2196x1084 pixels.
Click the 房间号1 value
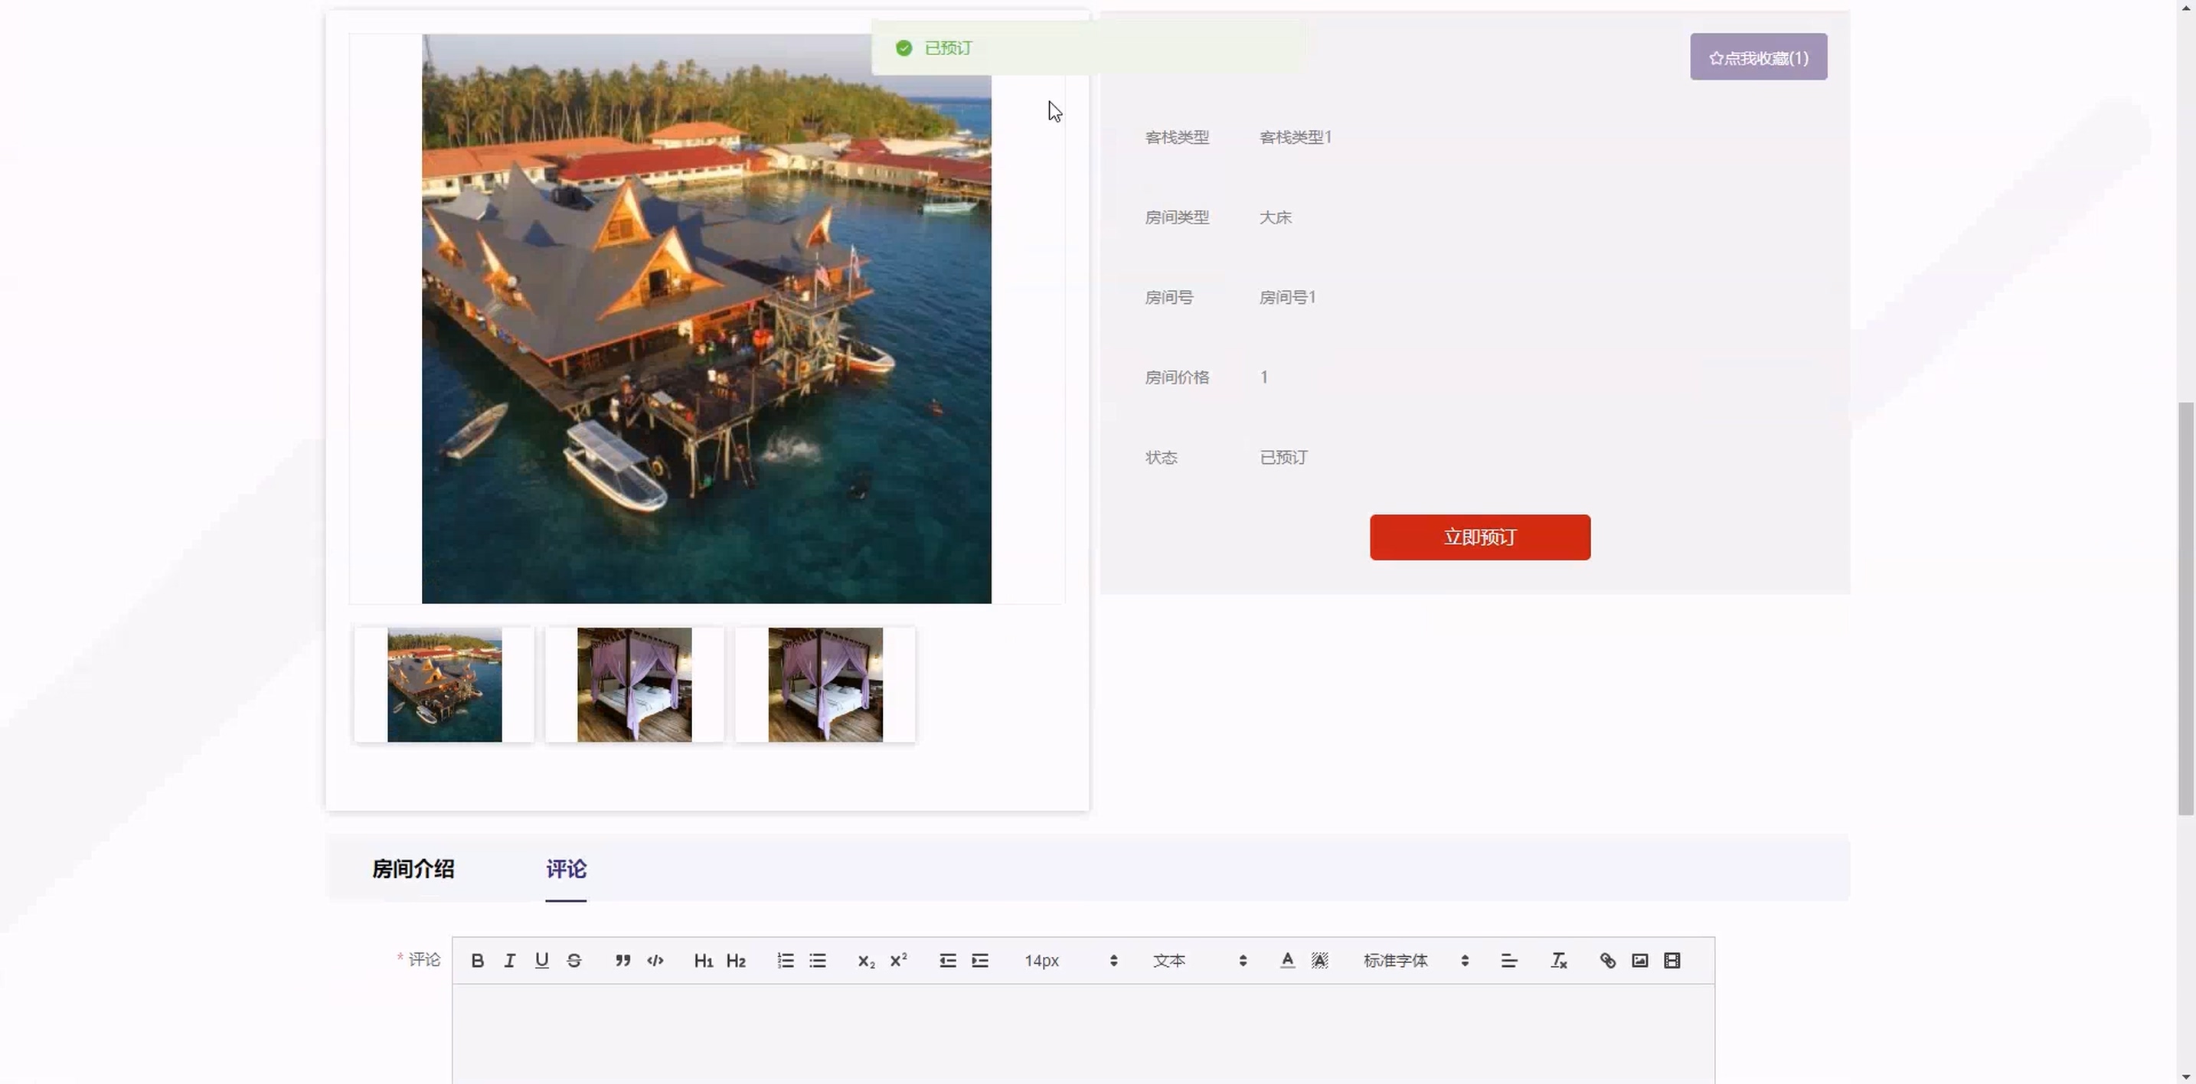click(x=1287, y=298)
